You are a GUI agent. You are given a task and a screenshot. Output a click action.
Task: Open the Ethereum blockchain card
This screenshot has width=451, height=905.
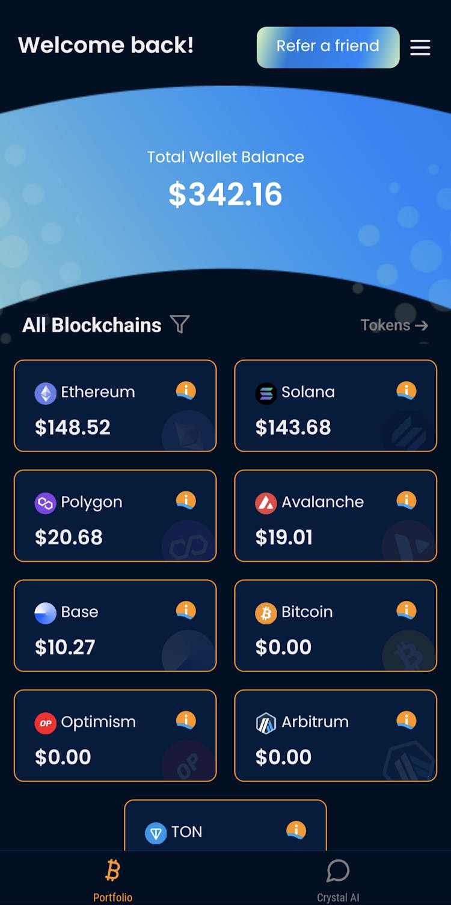coord(115,406)
